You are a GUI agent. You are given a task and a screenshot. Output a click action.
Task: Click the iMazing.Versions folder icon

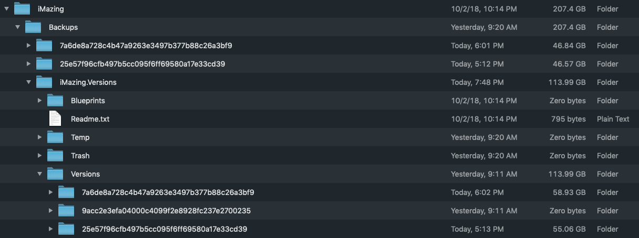(x=44, y=82)
